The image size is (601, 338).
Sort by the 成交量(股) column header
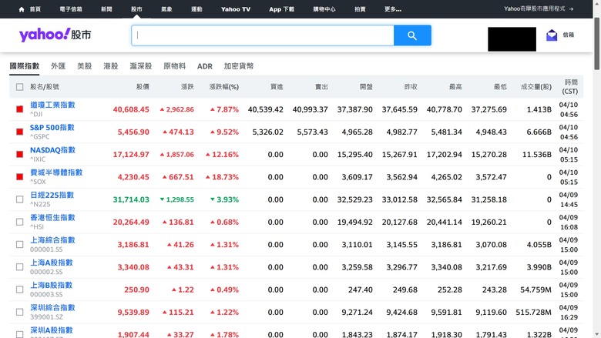[x=536, y=87]
